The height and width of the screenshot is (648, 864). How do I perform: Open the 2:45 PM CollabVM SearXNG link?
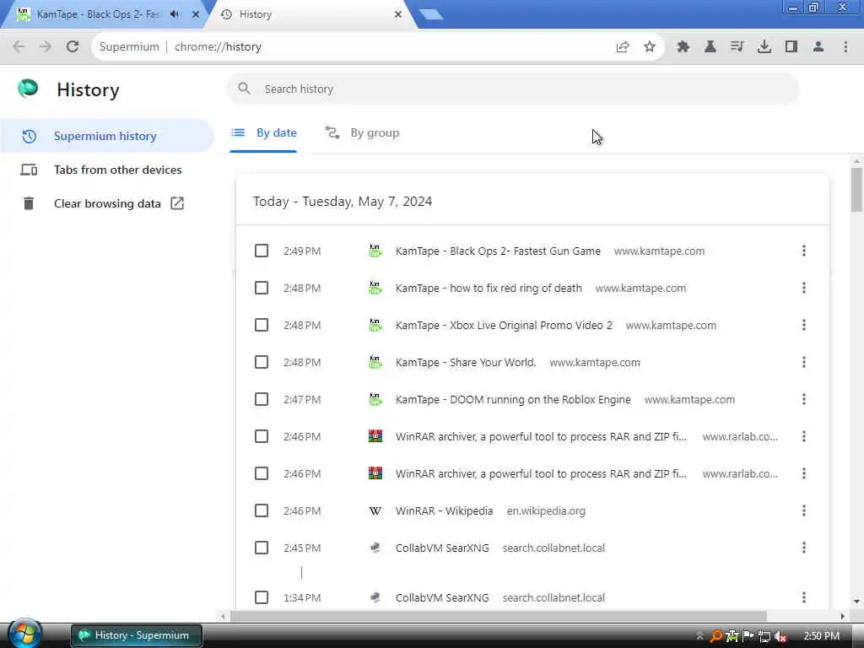coord(442,548)
